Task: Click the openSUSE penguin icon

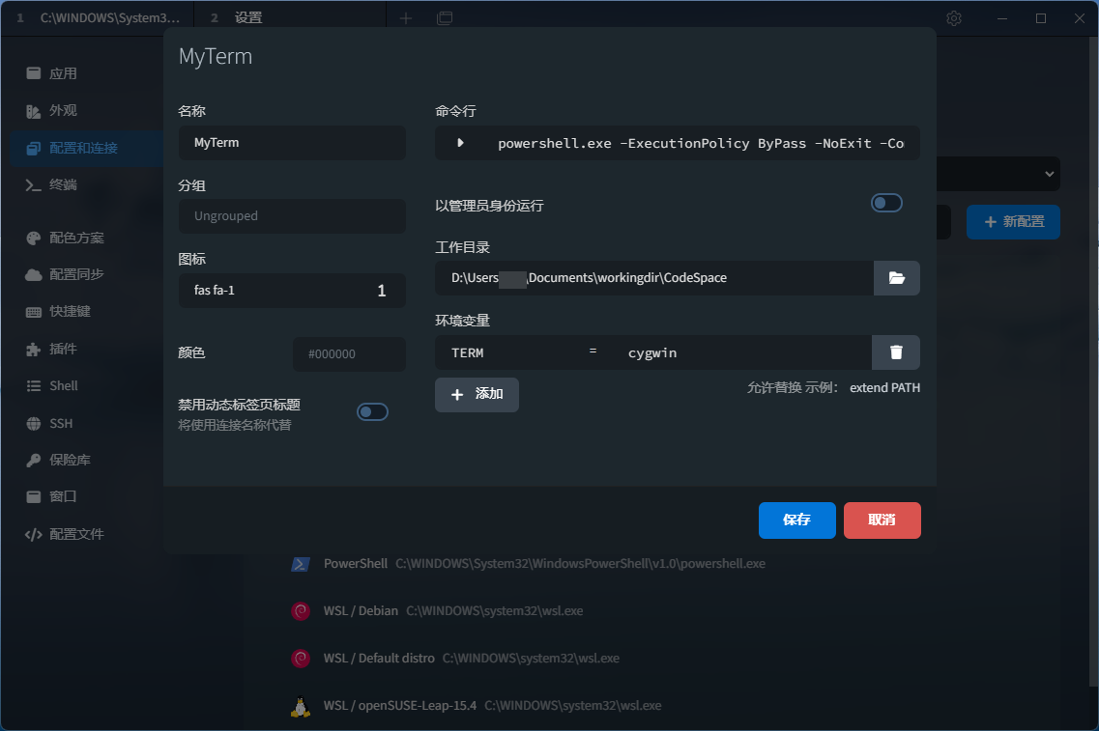Action: tap(301, 707)
